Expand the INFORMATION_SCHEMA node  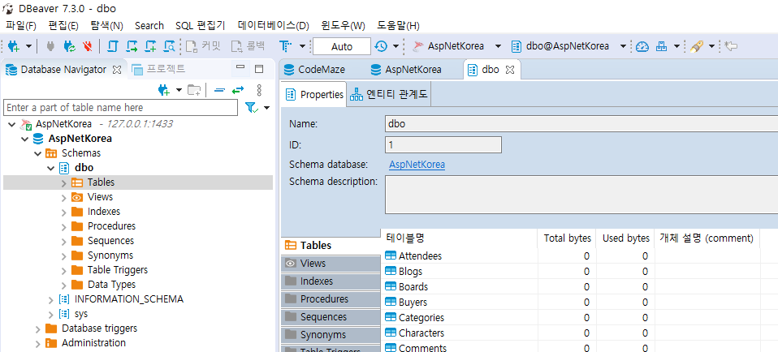(x=50, y=299)
